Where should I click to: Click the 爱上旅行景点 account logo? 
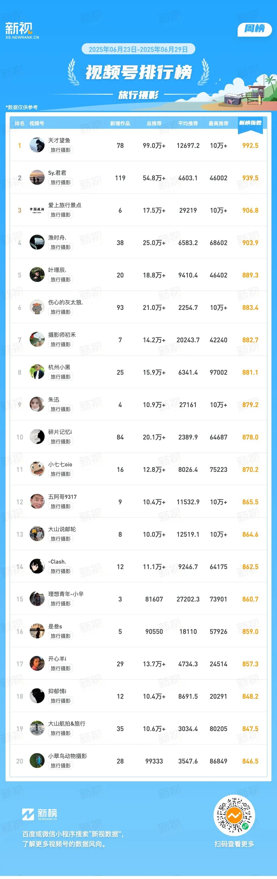[37, 210]
